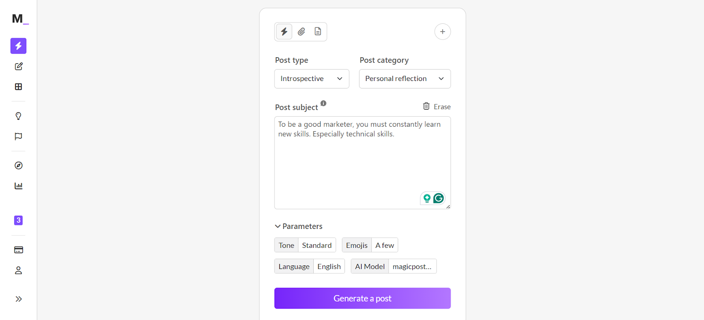Open the credit card billing icon
The width and height of the screenshot is (704, 320).
[18, 250]
